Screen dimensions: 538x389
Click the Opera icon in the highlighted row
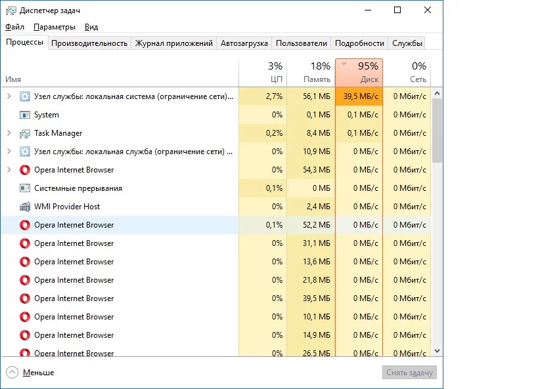25,225
